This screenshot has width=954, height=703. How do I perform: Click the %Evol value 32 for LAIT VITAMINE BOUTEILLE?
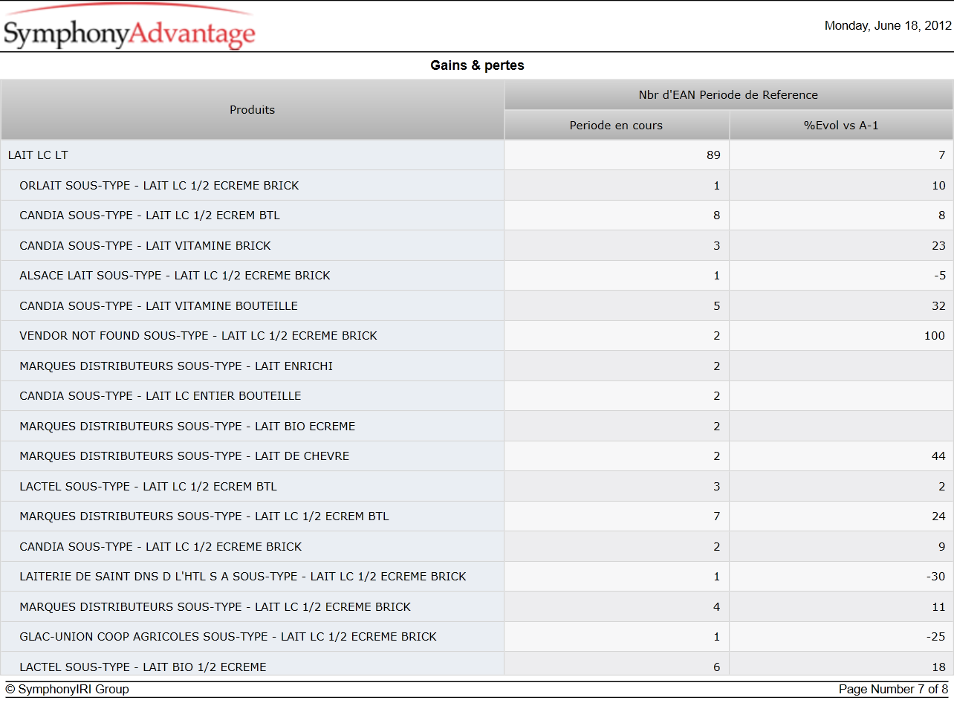point(938,306)
